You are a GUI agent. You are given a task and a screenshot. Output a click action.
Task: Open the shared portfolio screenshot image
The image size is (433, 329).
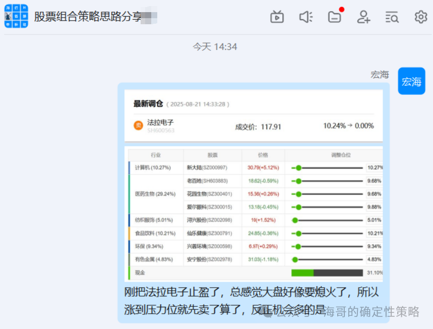pos(254,186)
